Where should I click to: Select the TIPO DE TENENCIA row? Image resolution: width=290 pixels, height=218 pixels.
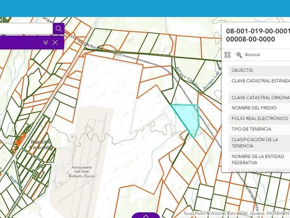[x=259, y=129]
